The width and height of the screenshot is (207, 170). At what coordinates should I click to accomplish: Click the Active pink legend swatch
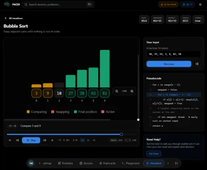[103, 112]
